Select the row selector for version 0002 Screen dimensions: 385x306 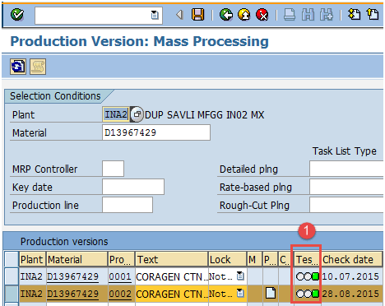[12, 294]
